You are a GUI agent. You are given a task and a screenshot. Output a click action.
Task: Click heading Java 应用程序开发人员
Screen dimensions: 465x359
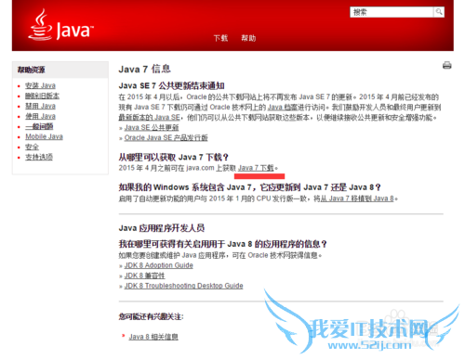click(162, 228)
